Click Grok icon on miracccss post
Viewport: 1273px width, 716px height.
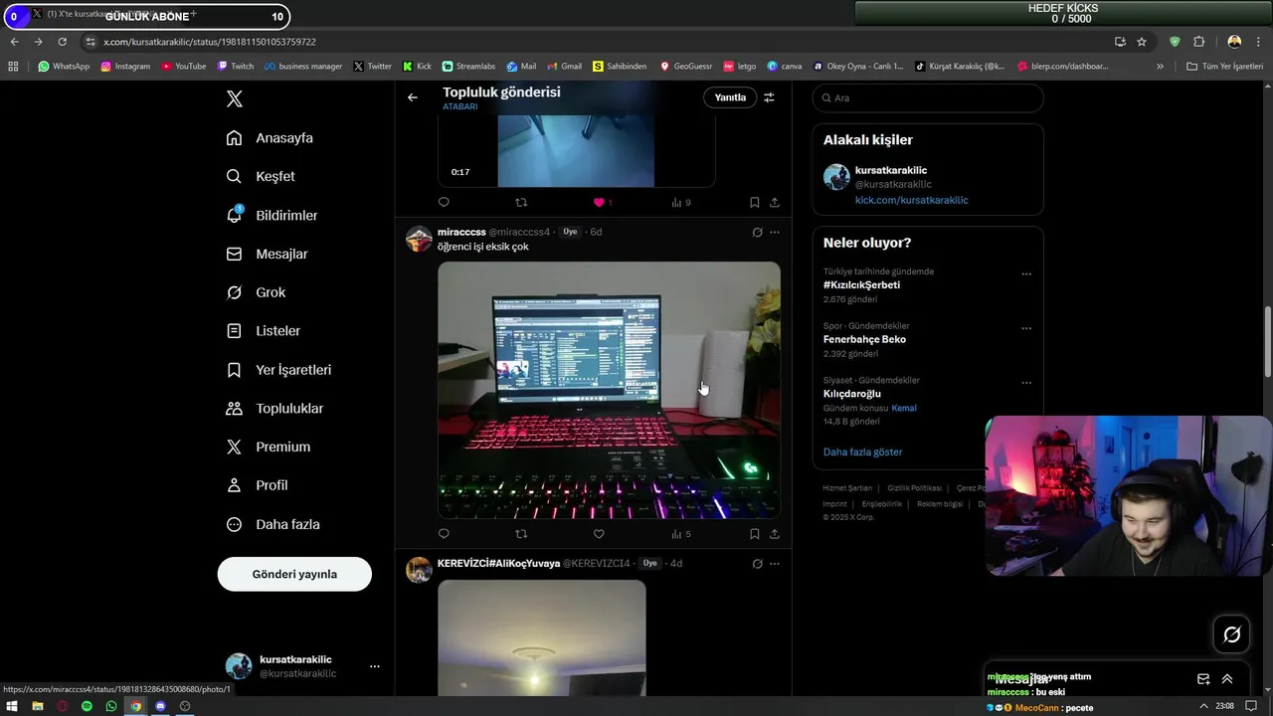757,232
